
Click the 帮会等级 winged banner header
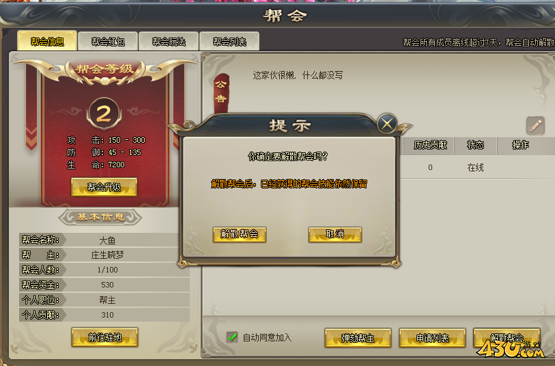[104, 69]
